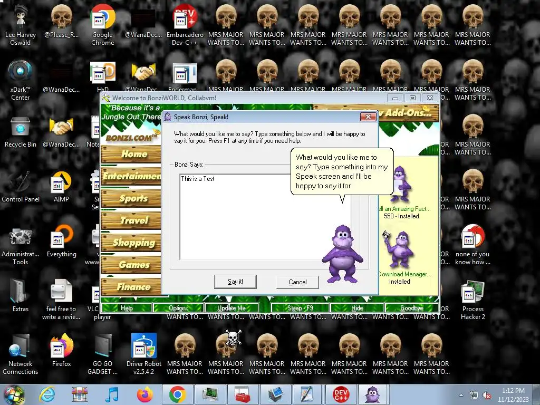
Task: Launch the Firefox desktop shortcut
Action: tap(61, 350)
